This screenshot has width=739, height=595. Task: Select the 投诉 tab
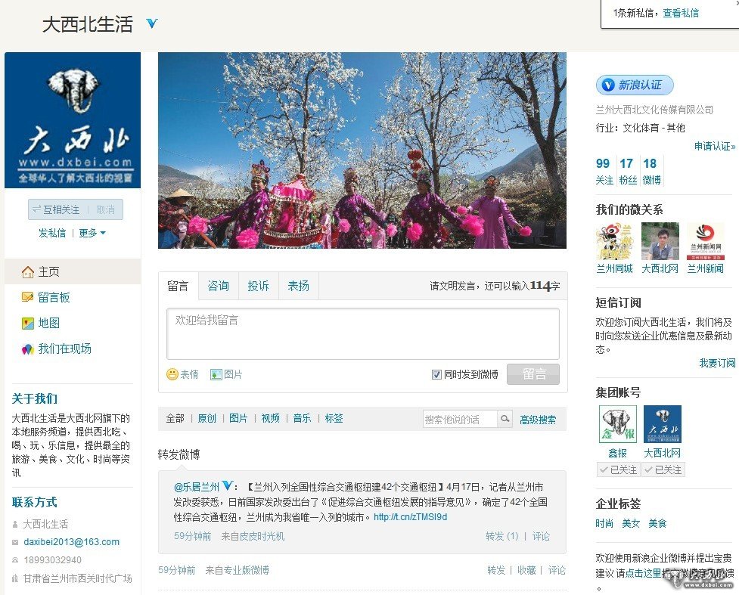pyautogui.click(x=258, y=286)
